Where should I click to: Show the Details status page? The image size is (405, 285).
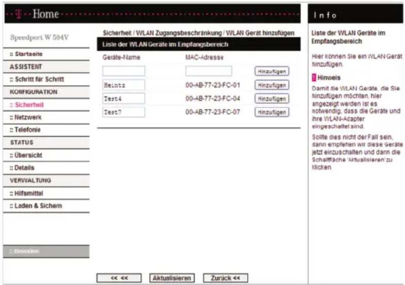tap(22, 168)
